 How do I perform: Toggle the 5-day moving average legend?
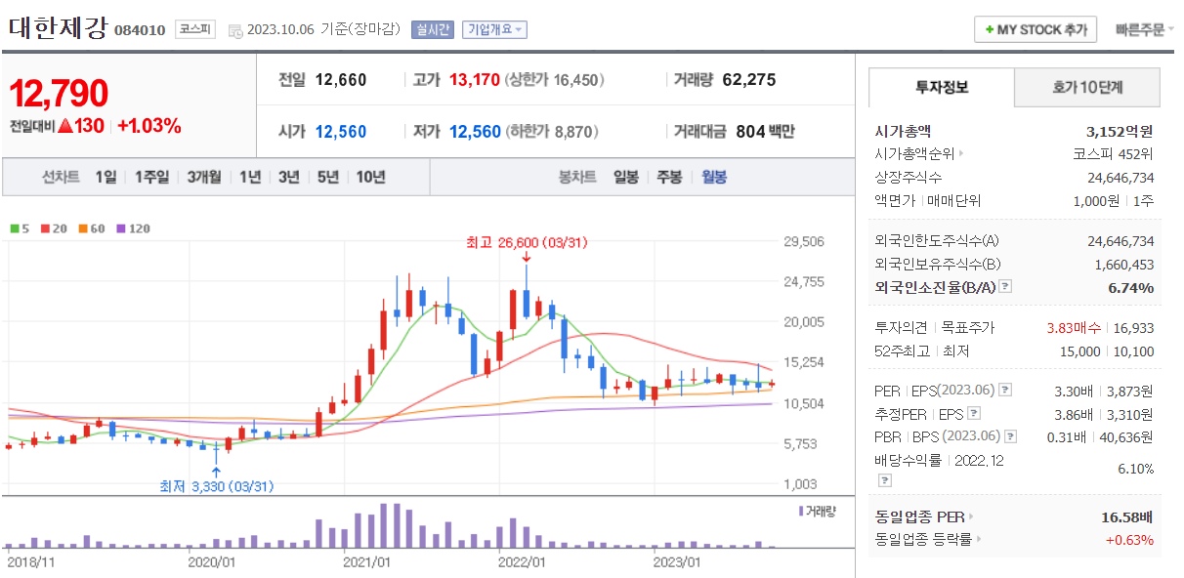coord(20,228)
